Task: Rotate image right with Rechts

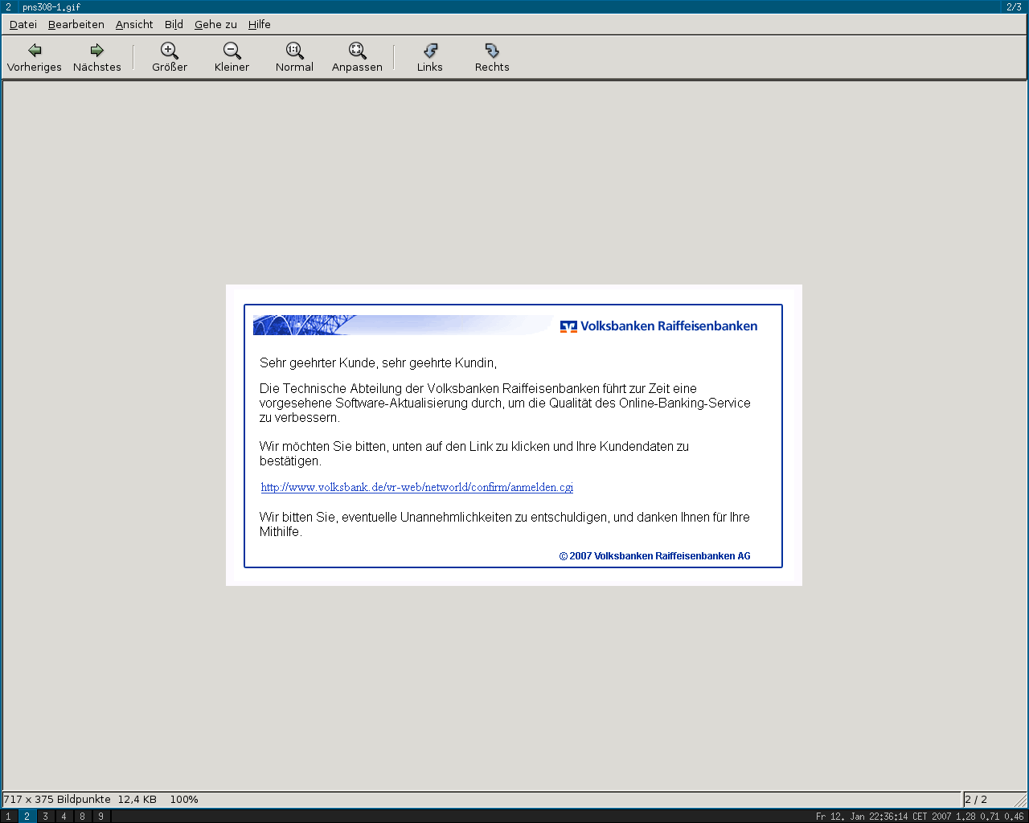Action: [x=492, y=58]
